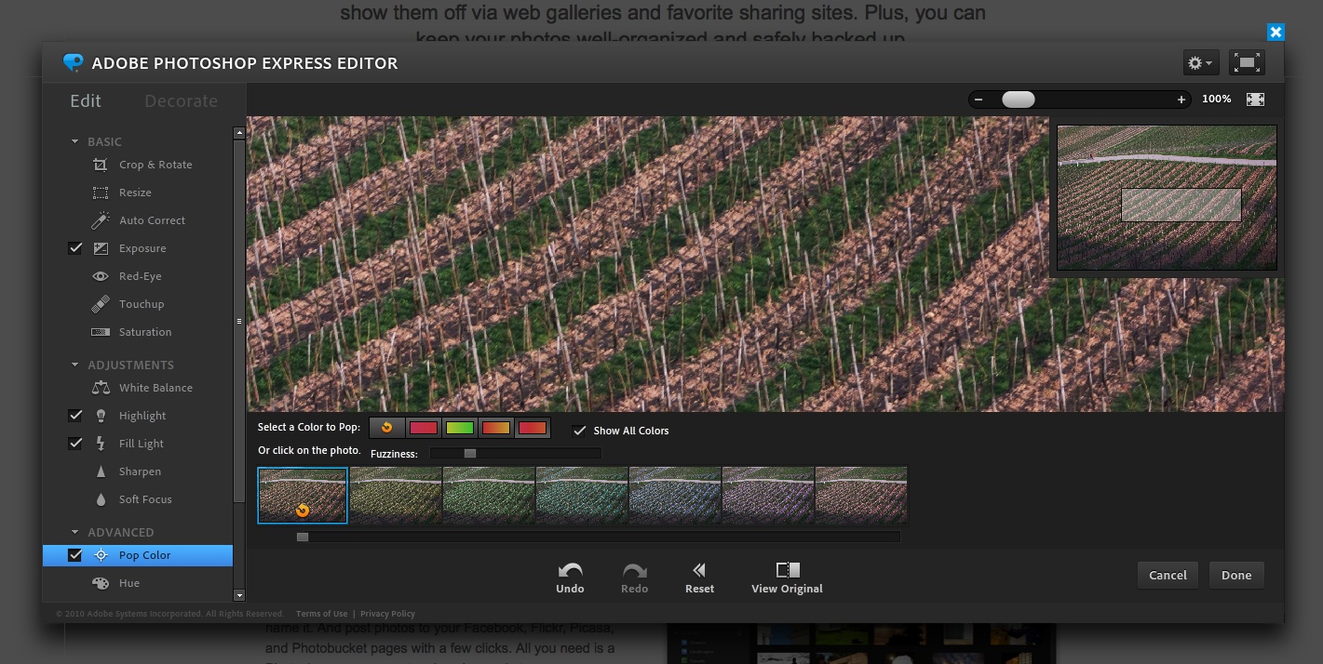1323x664 pixels.
Task: Toggle full screen mode icon in title bar
Action: (1247, 62)
